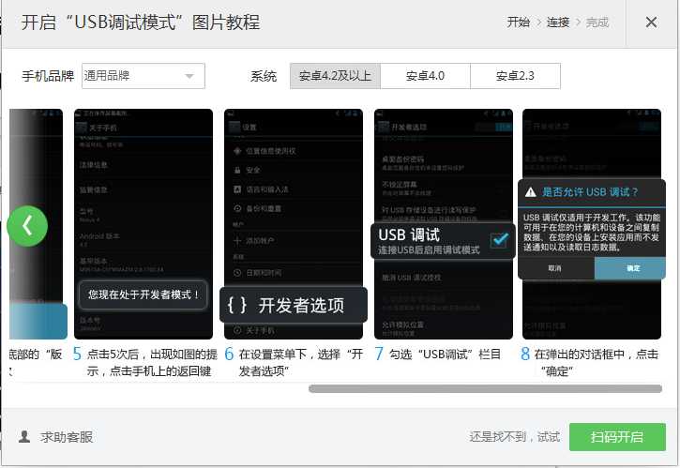Open the 手机品牌 dropdown arrow
This screenshot has width=680, height=468.
pyautogui.click(x=189, y=76)
